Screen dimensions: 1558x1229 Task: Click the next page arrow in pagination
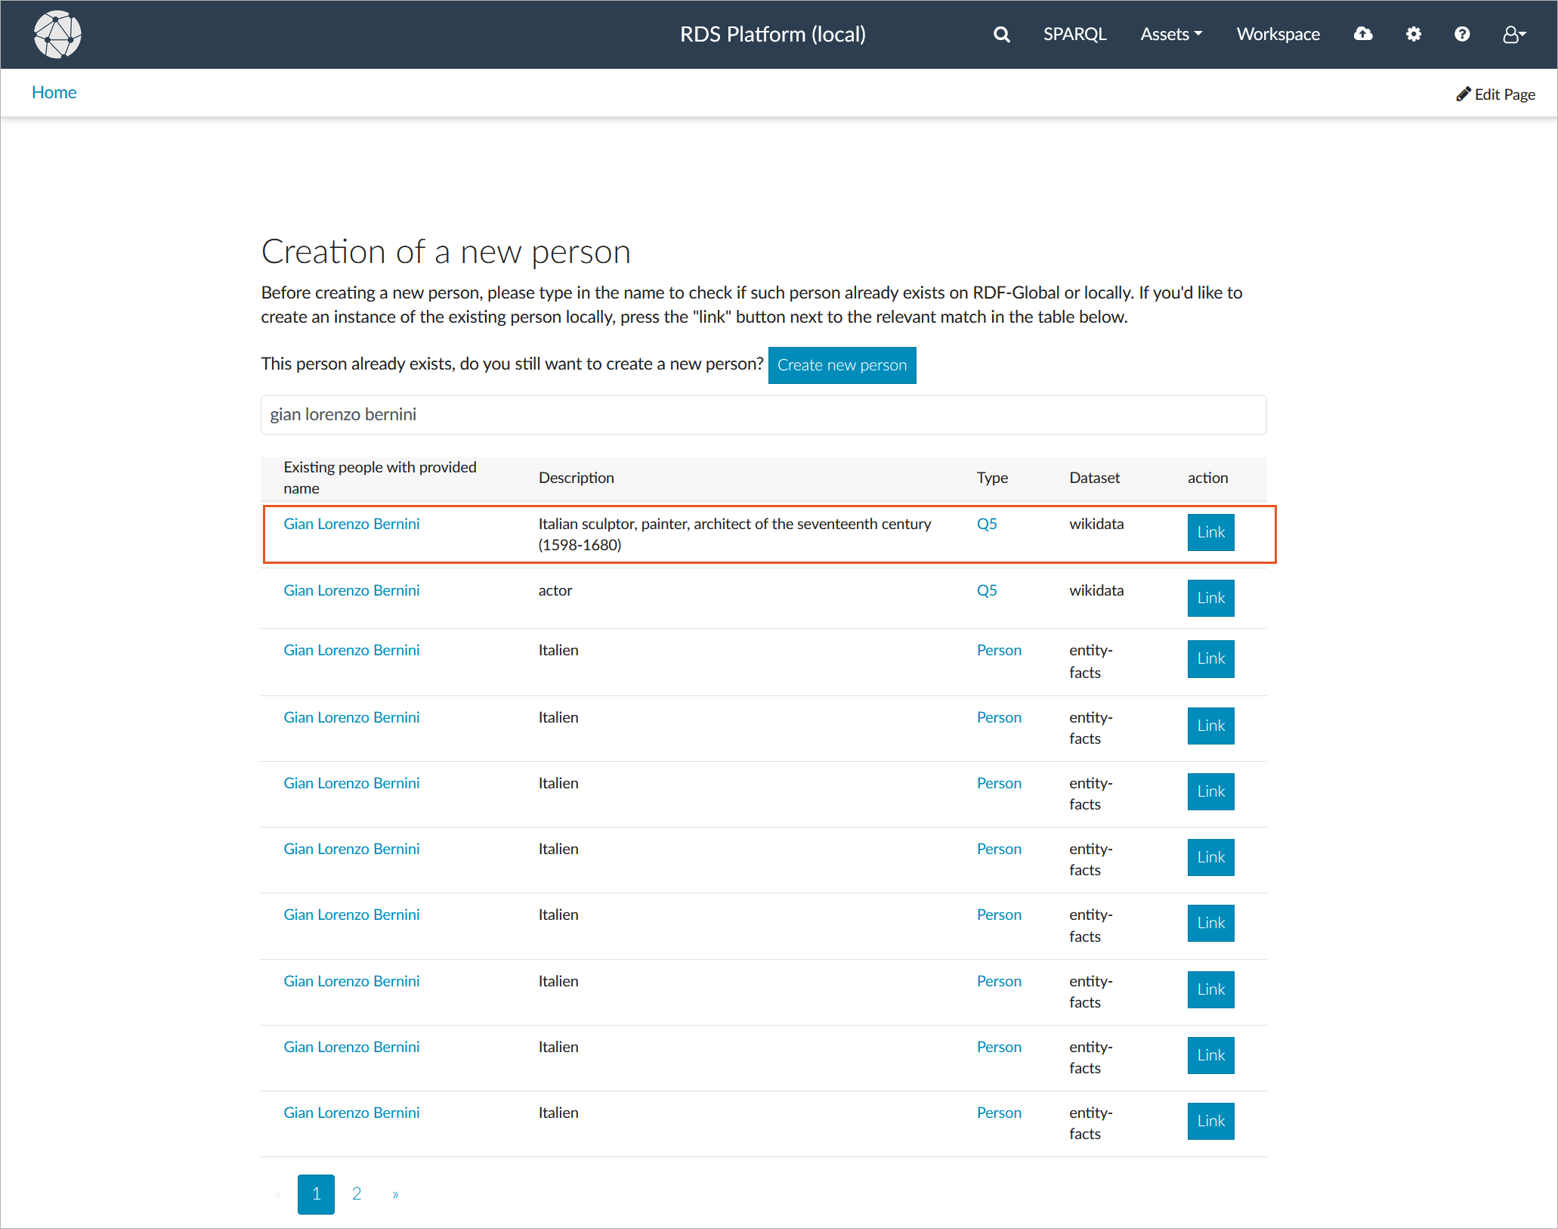point(395,1194)
